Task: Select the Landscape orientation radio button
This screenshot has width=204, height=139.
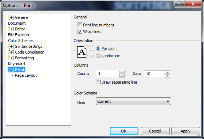Action: [98, 56]
